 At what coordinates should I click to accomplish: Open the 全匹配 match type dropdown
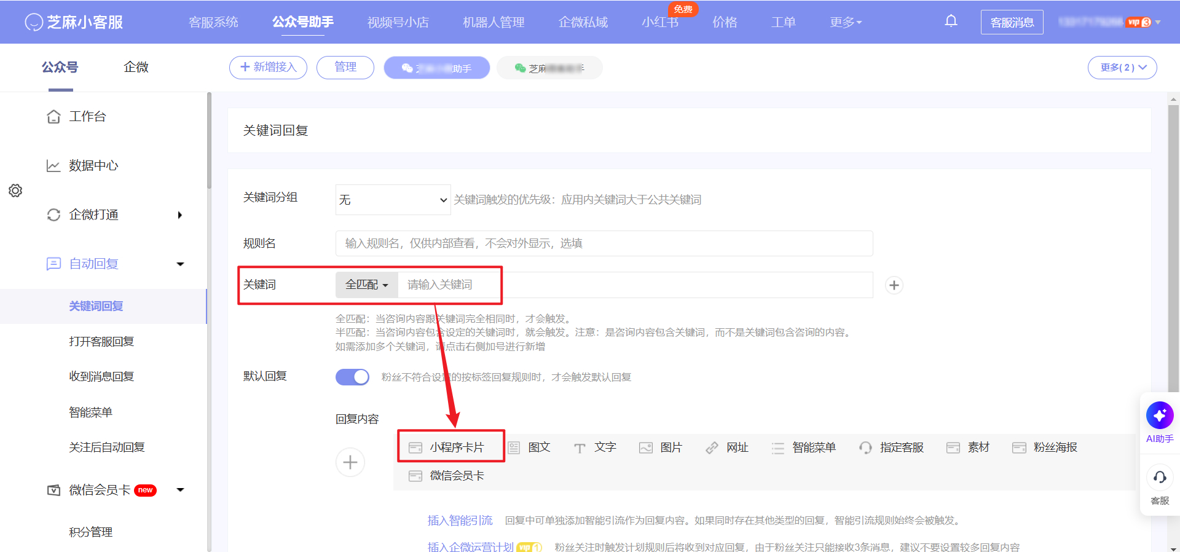tap(367, 285)
